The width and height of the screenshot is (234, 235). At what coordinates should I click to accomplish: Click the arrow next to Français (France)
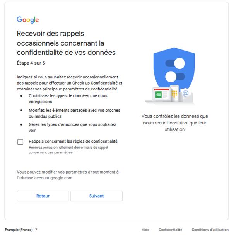tap(36, 229)
